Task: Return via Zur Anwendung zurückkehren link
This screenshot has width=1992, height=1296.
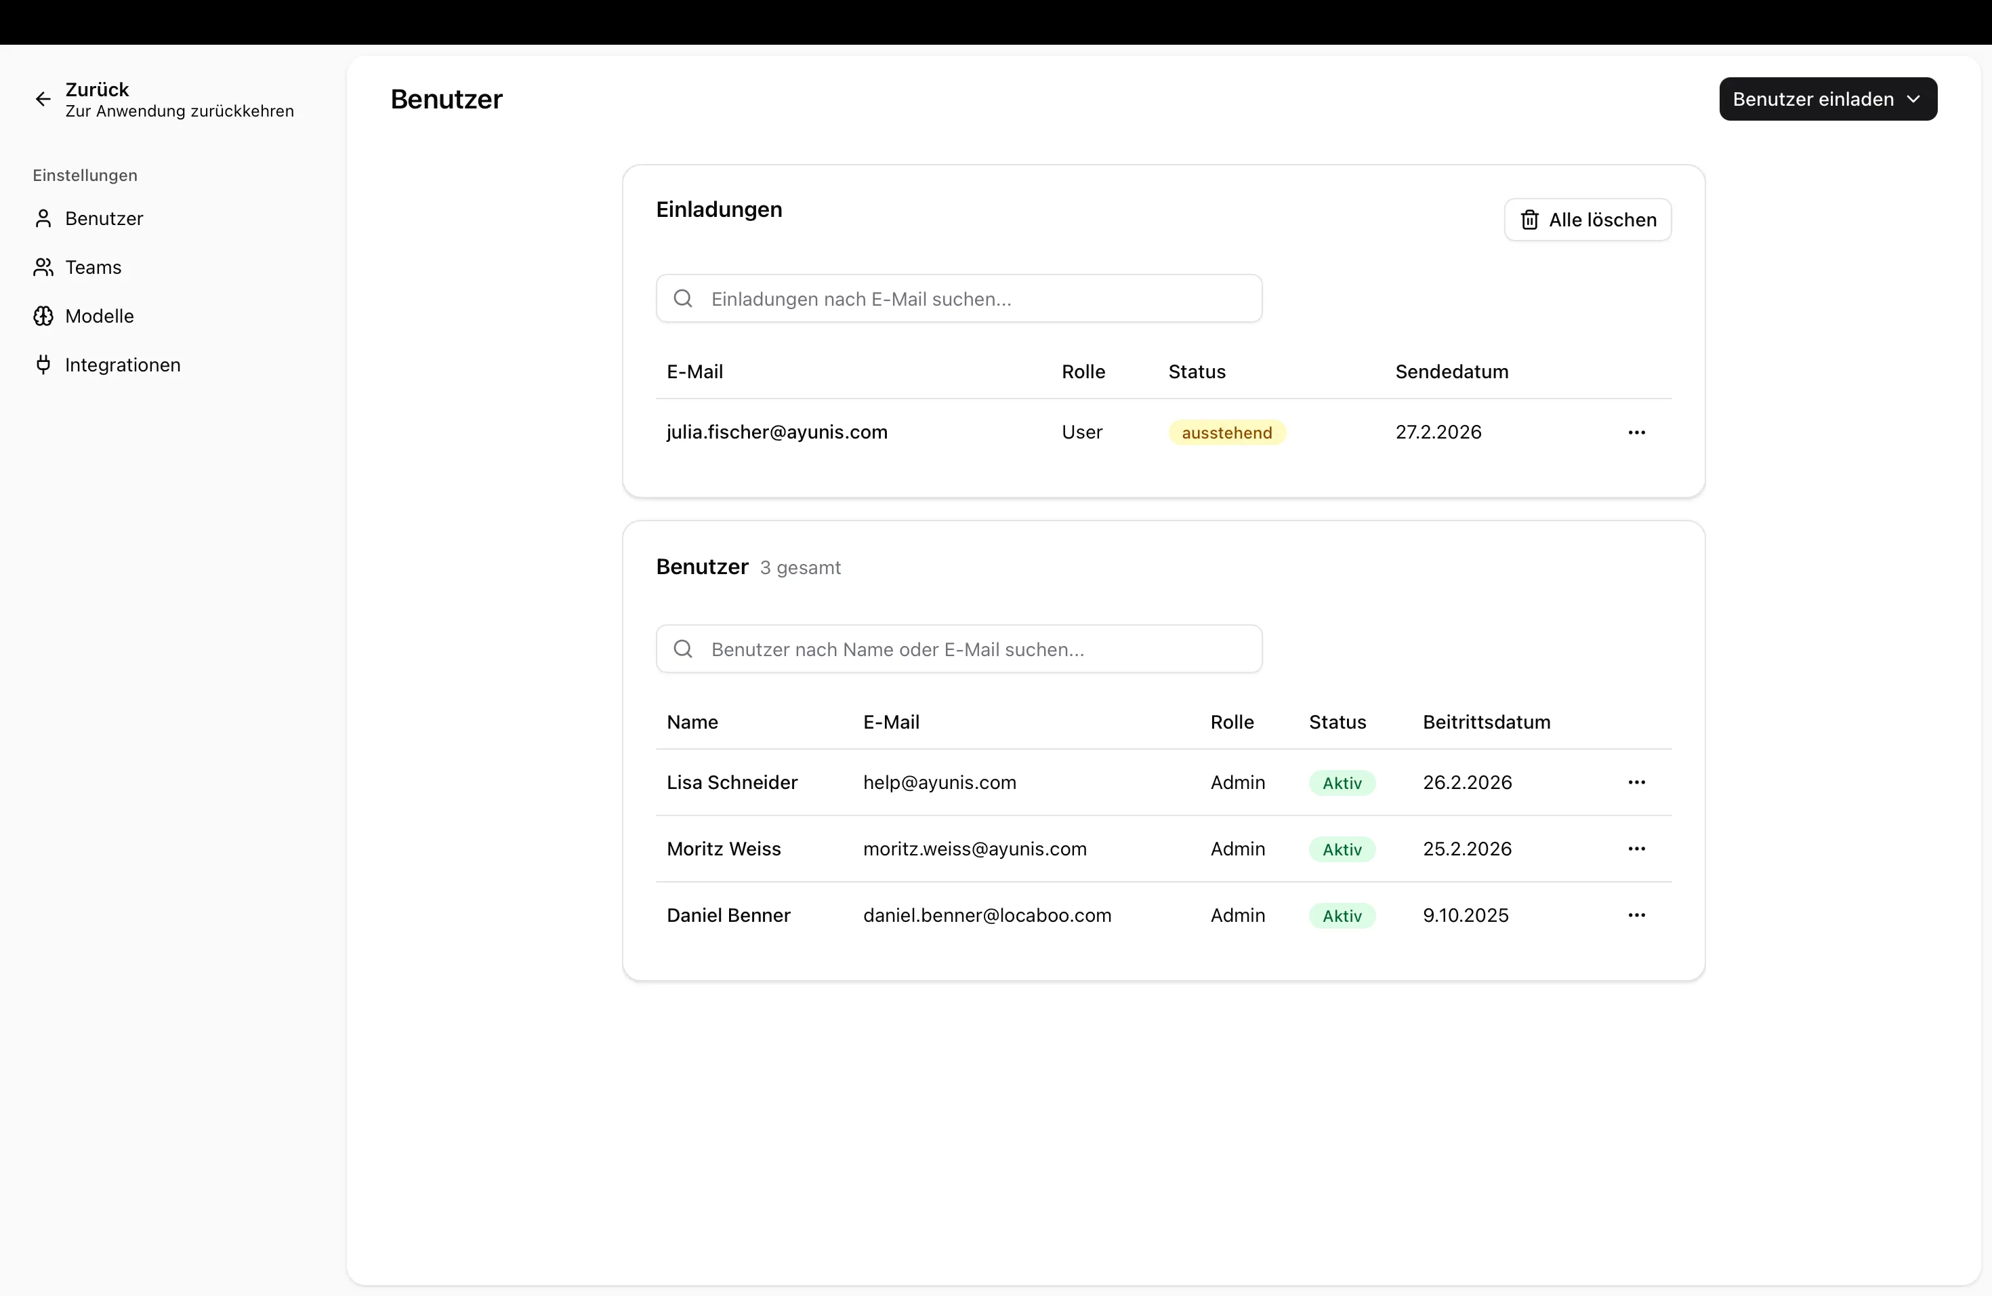Action: (179, 111)
